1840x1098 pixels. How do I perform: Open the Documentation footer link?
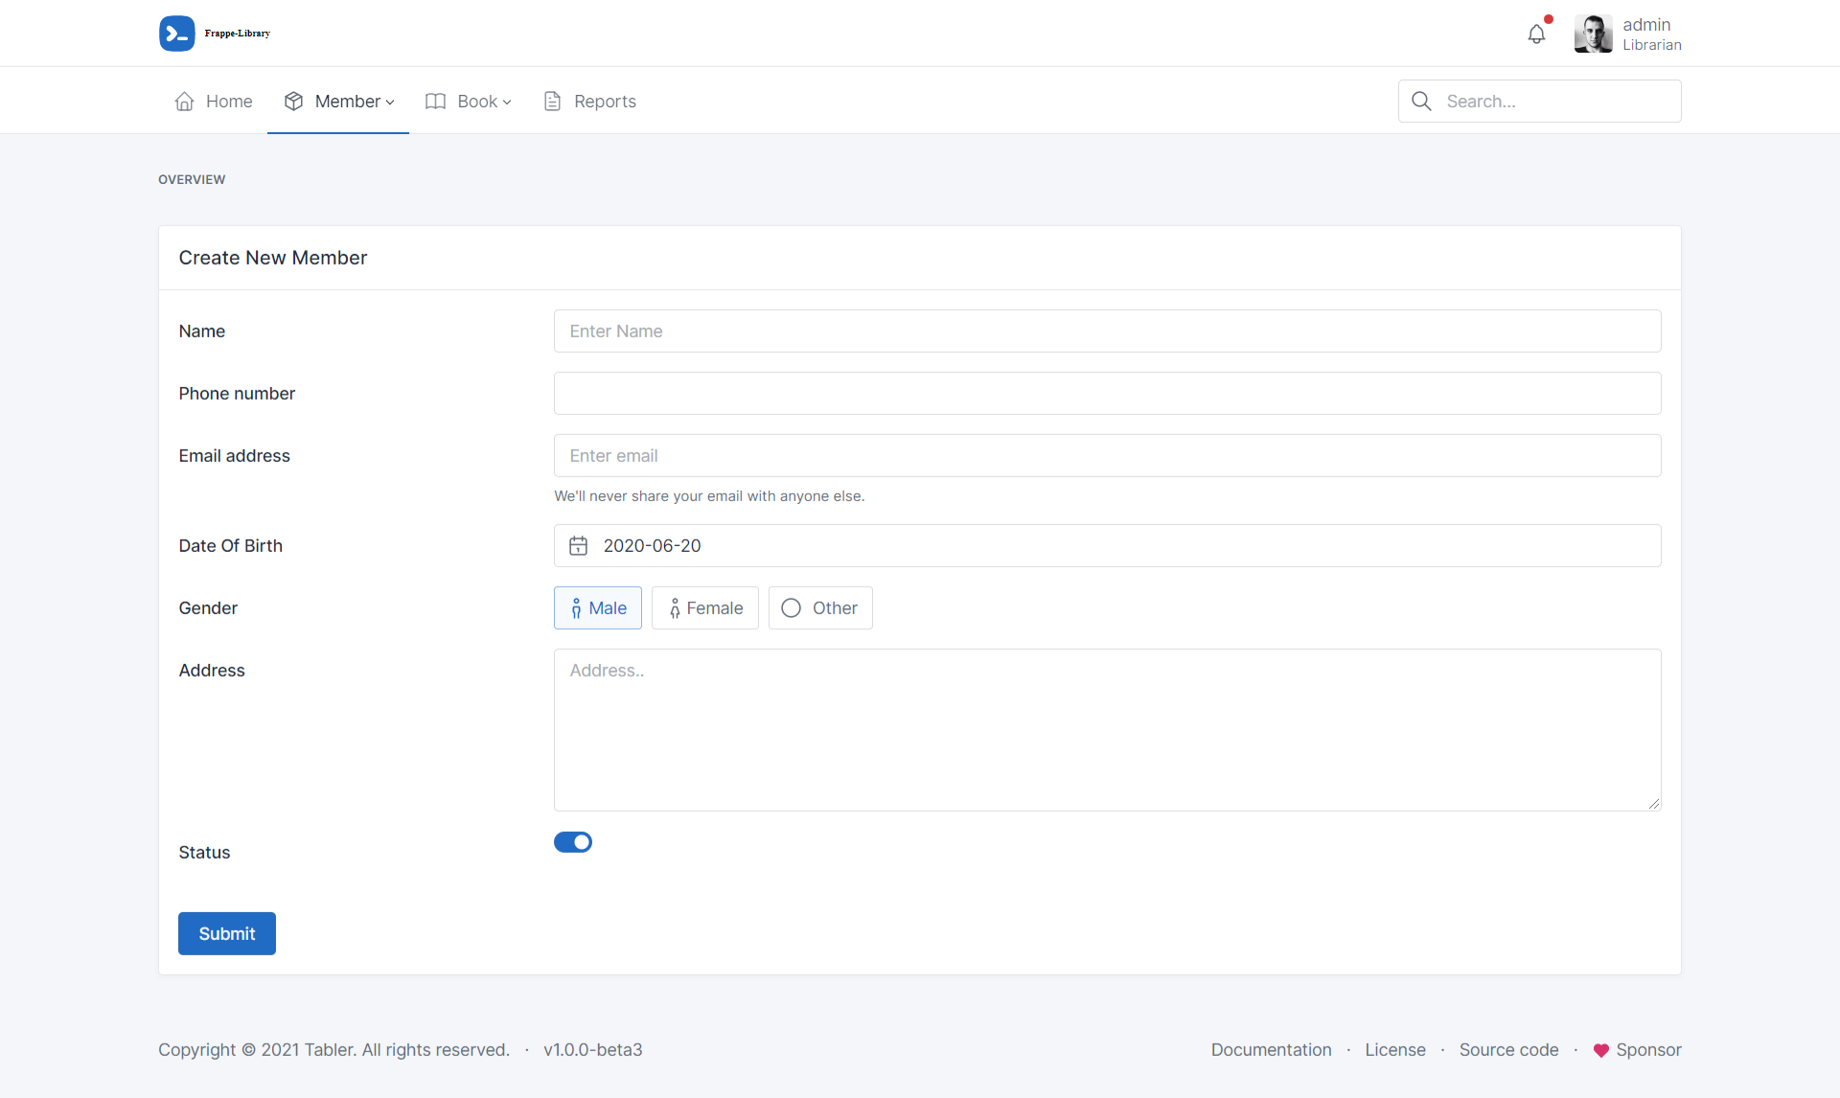[1271, 1050]
